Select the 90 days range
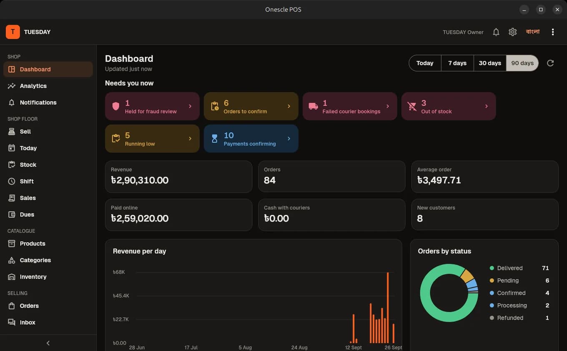Image resolution: width=567 pixels, height=351 pixels. [522, 63]
